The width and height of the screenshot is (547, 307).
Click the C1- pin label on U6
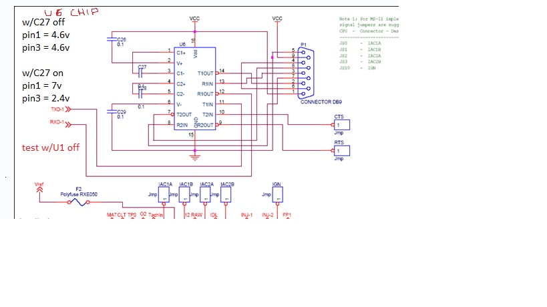click(180, 73)
